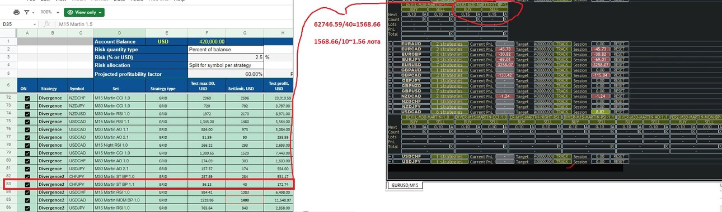This screenshot has width=722, height=212.
Task: Click Target 40000.00 field for USDJPY
Action: coord(543,161)
